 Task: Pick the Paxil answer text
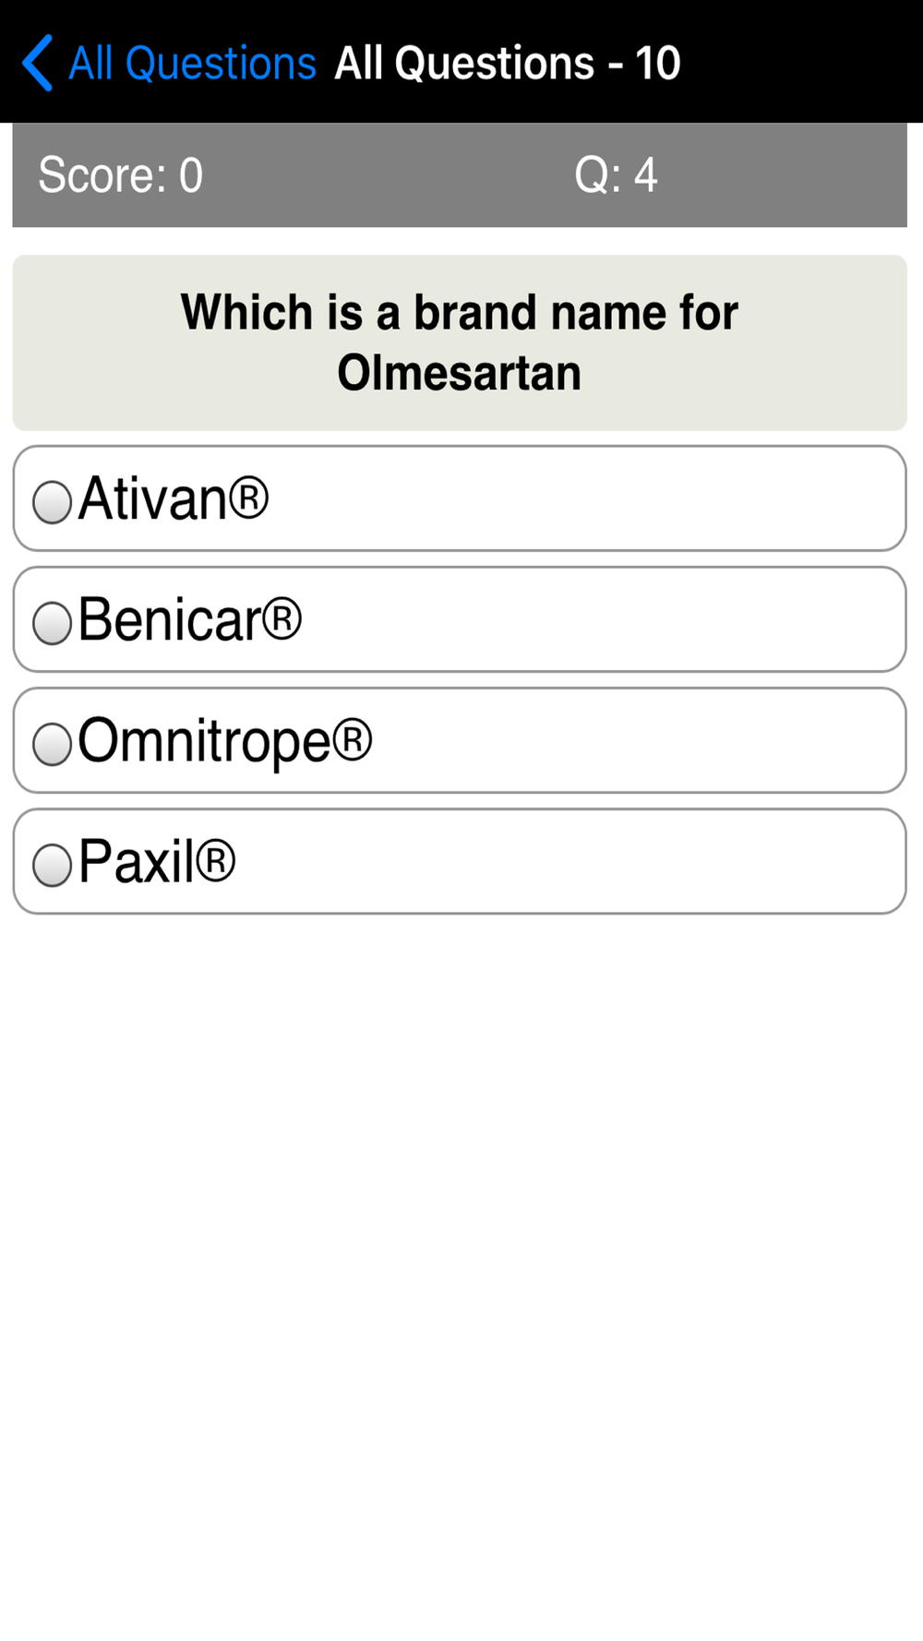pyautogui.click(x=157, y=861)
